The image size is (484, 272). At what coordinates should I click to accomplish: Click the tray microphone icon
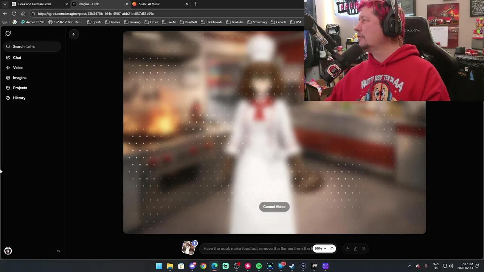pyautogui.click(x=426, y=266)
